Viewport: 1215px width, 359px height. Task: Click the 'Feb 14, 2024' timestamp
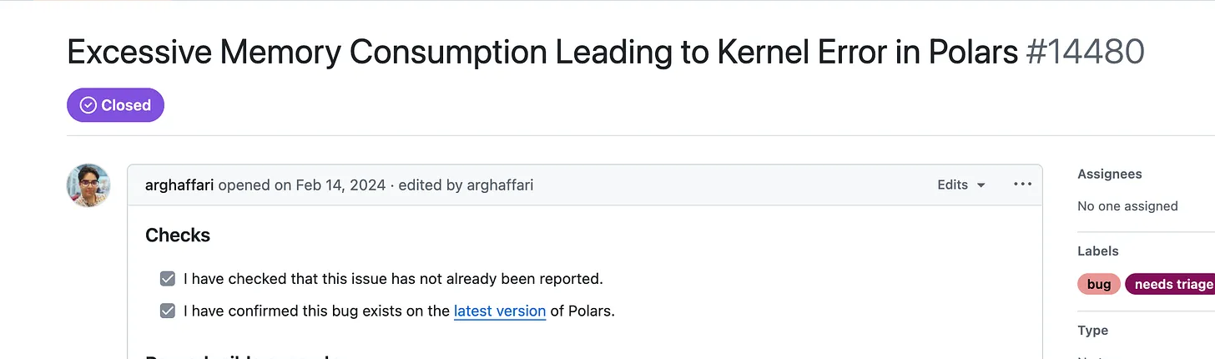click(x=340, y=185)
